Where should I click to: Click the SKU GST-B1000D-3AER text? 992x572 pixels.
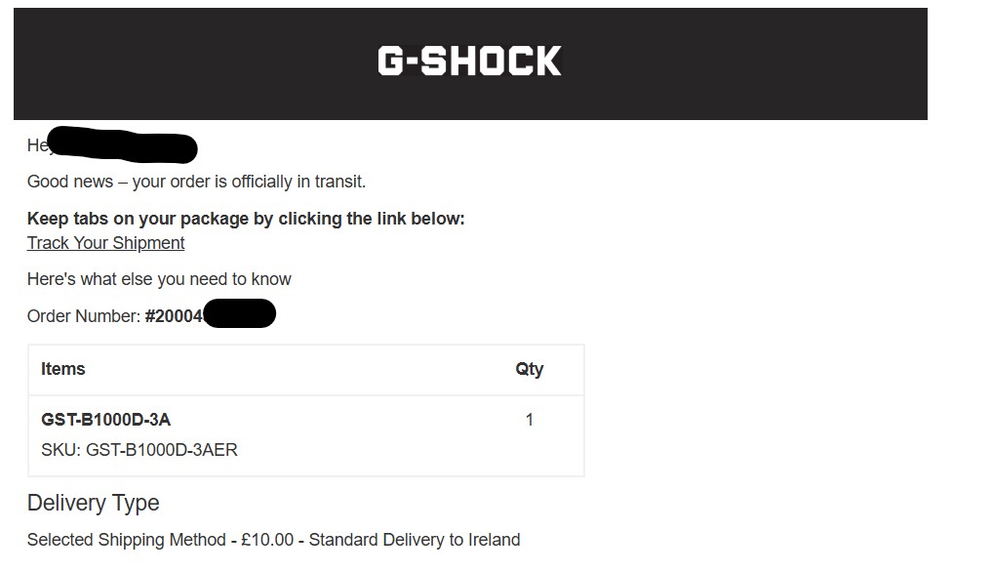tap(139, 450)
